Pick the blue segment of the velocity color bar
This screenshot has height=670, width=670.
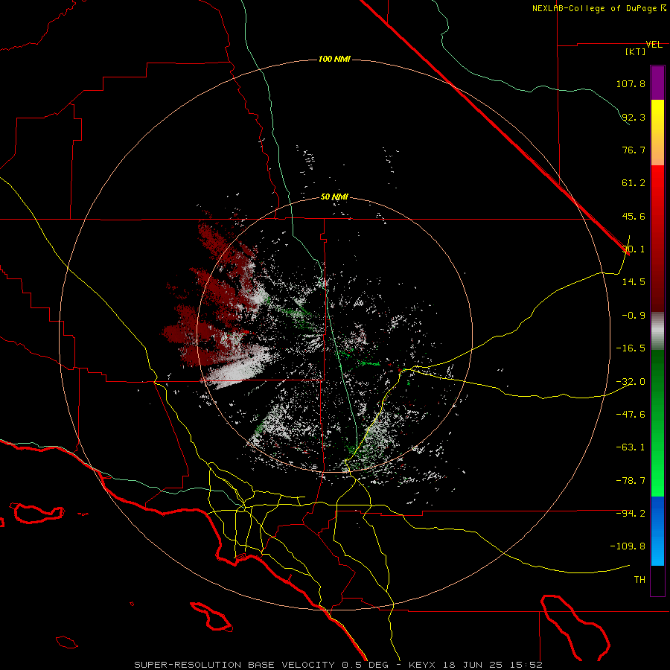657,531
